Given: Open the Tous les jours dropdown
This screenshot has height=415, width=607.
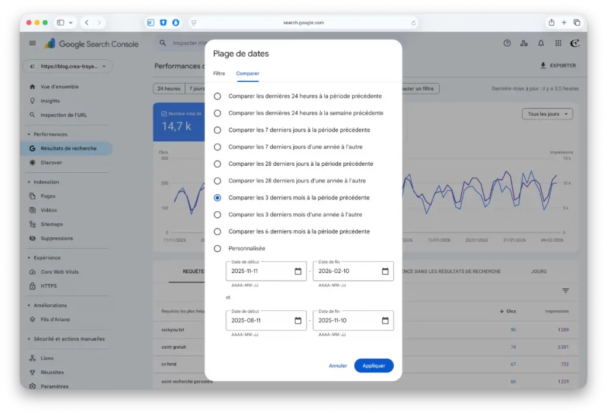Looking at the screenshot, I should coord(547,114).
